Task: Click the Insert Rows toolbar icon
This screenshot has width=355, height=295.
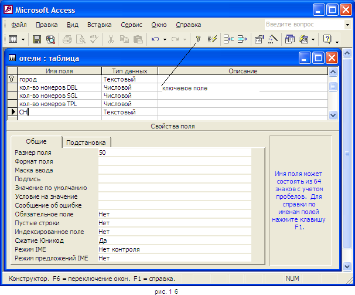Action: click(x=229, y=40)
